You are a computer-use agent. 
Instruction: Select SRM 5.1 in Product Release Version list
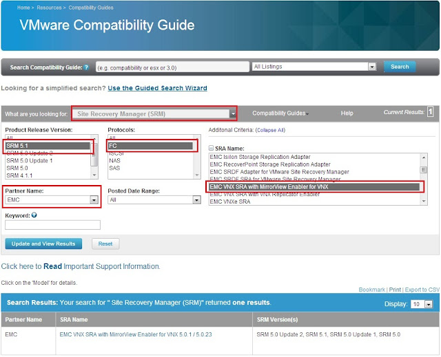[48, 146]
